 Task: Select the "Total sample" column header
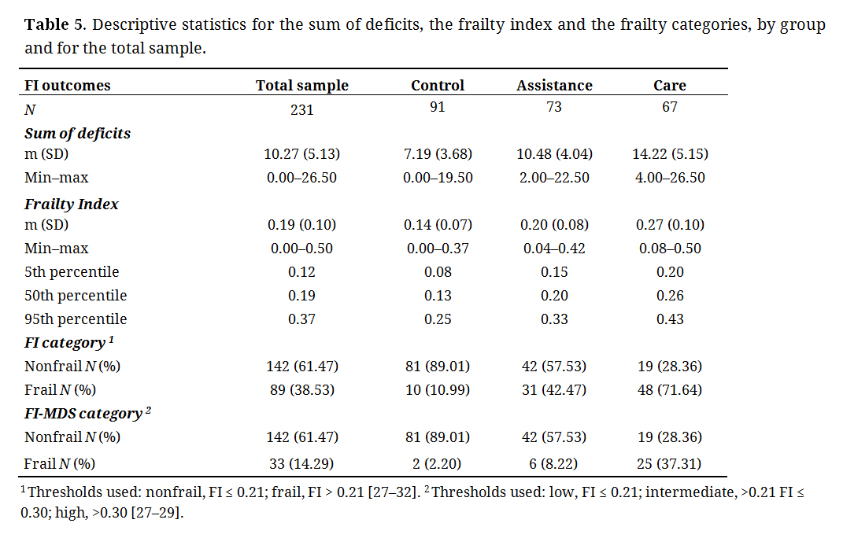click(301, 86)
